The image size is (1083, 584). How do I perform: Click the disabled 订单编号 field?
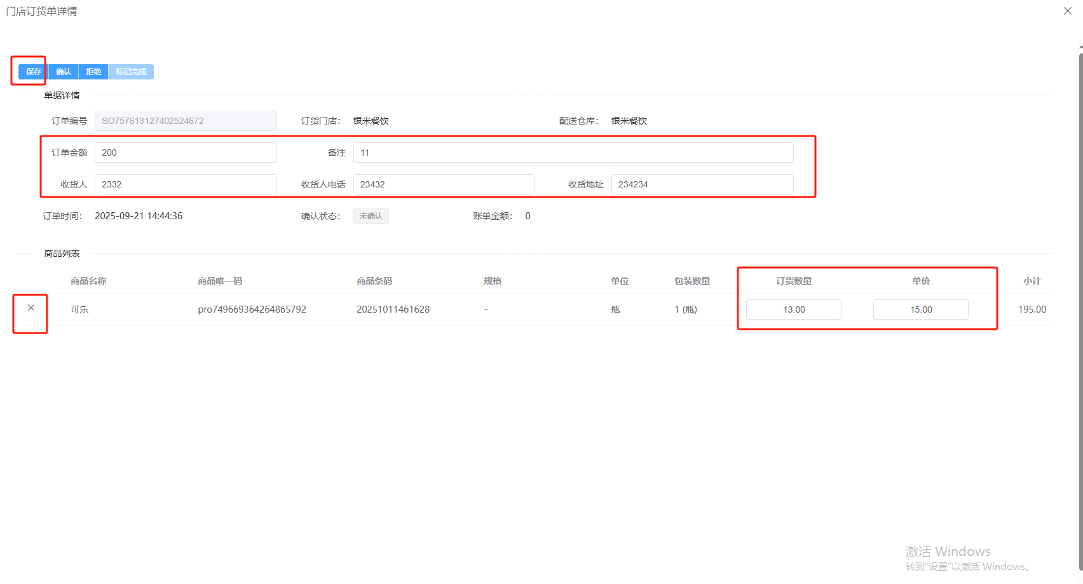coord(186,121)
